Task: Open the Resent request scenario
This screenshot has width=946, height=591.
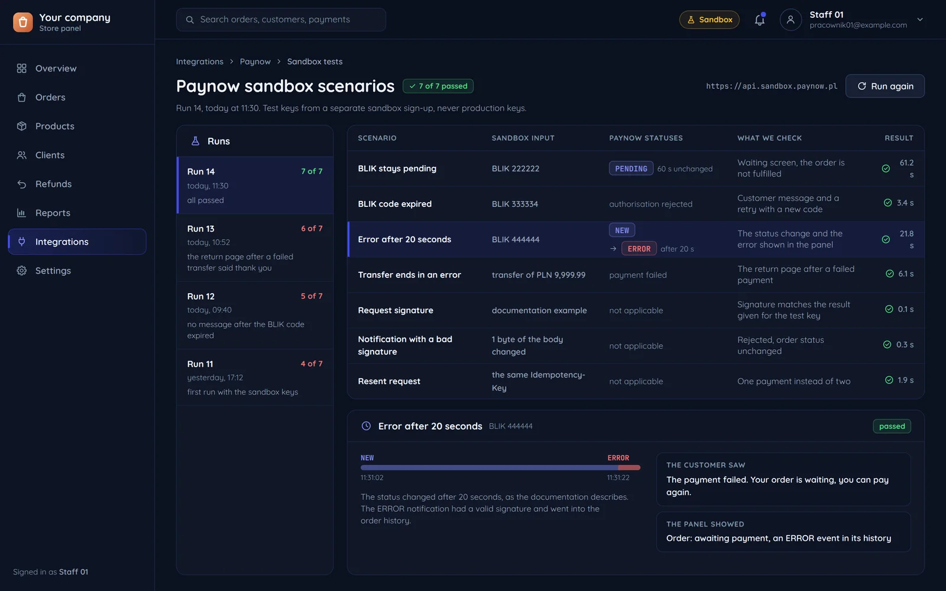Action: click(636, 381)
